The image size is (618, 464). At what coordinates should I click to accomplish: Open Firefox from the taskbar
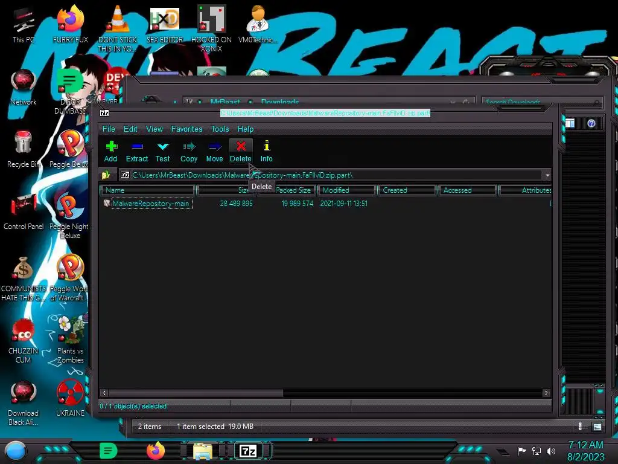click(156, 451)
